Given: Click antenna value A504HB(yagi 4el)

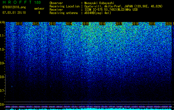Looking at the screenshot, I should [98, 13].
